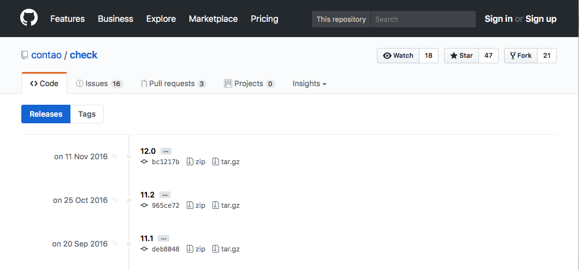Open the Issues tab
The height and width of the screenshot is (270, 579).
click(99, 84)
